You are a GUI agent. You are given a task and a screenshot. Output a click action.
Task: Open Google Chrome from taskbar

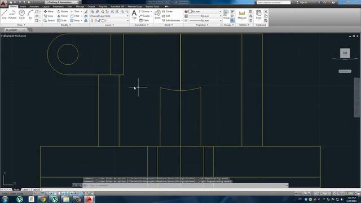(x=43, y=199)
